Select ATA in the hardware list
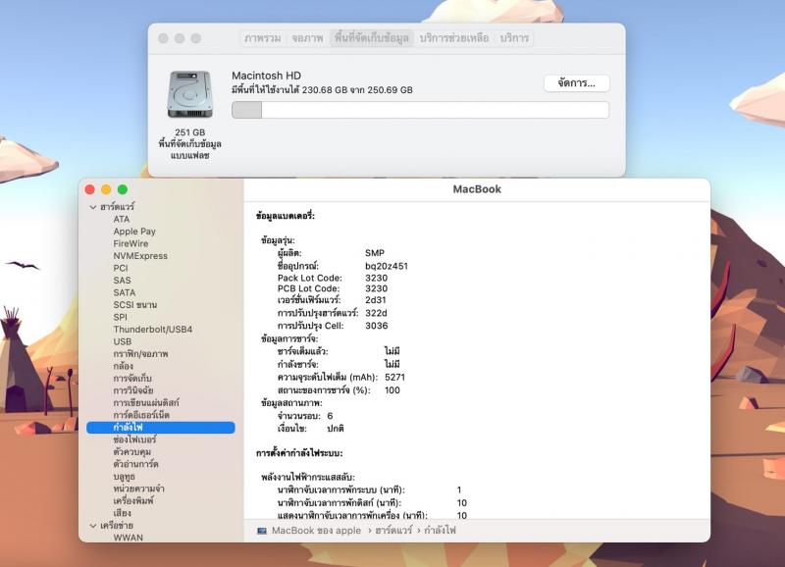Screen dimensions: 785x567 pos(121,219)
